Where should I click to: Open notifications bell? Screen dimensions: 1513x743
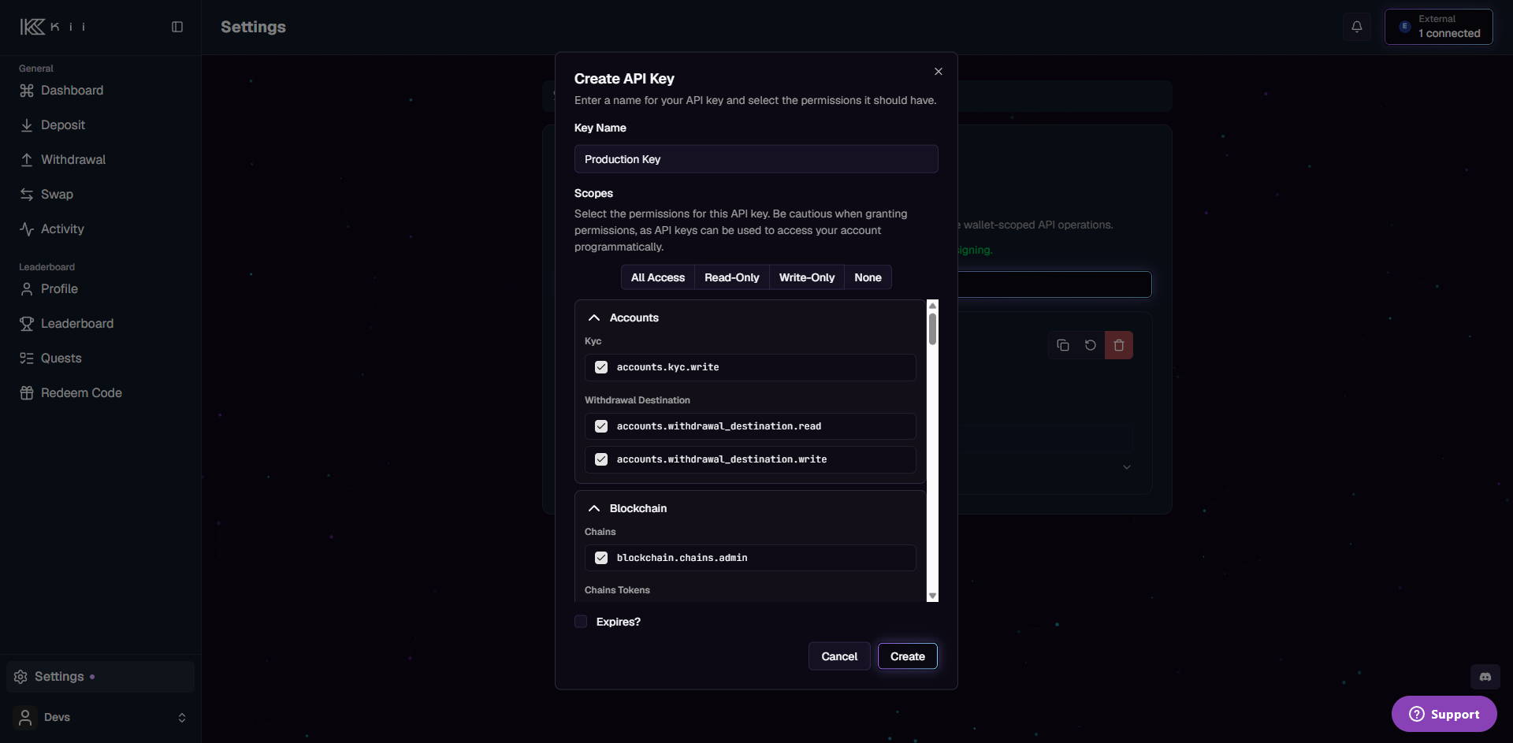point(1357,27)
